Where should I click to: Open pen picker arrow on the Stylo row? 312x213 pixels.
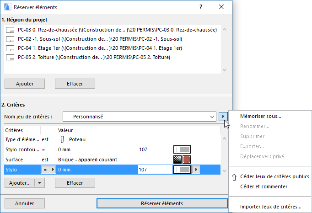[196, 170]
